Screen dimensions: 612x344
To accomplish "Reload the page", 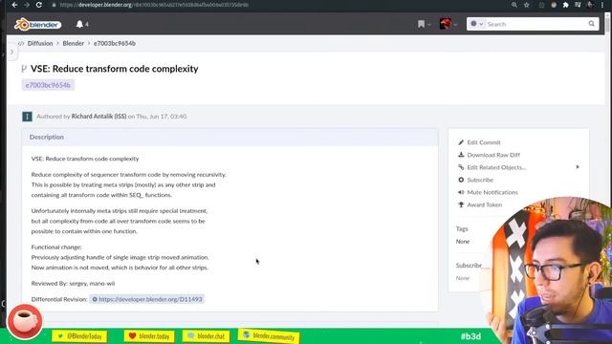I will [x=39, y=5].
